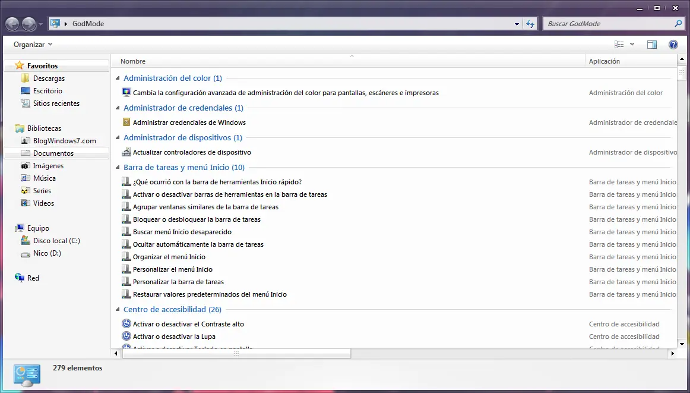Image resolution: width=690 pixels, height=393 pixels.
Task: Collapse the Administrador de dispositivos group
Action: [118, 138]
